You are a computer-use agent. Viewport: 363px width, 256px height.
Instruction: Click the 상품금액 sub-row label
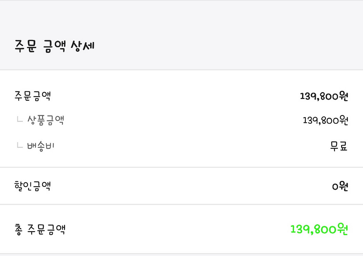[x=46, y=120]
